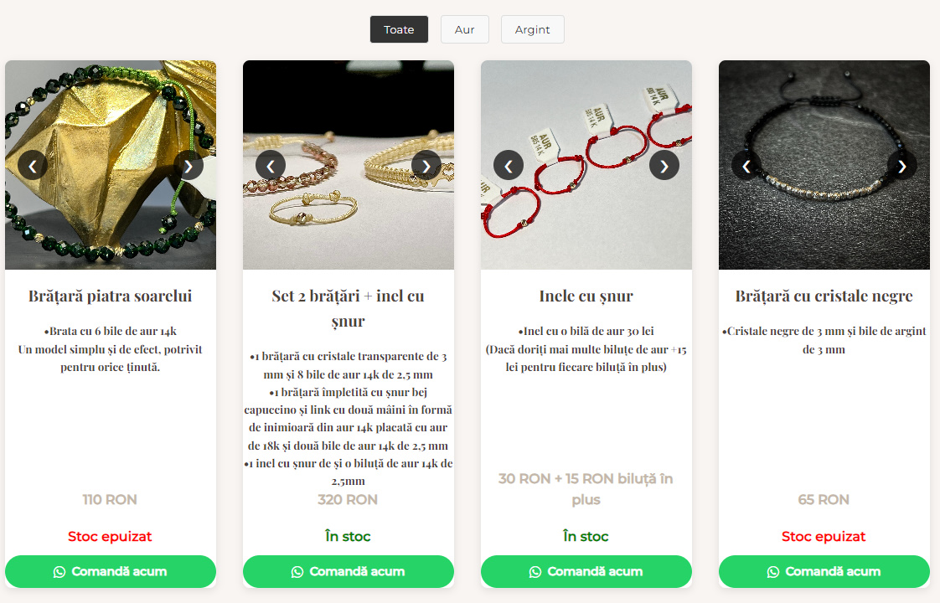View previous image of Inele cu șnur
Screen dimensions: 940x603
(509, 166)
